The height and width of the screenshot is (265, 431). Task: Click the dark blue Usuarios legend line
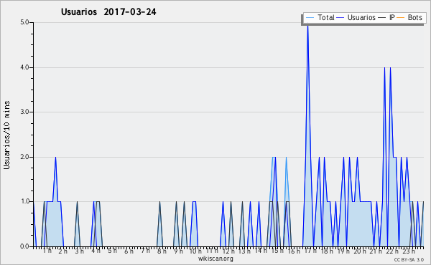[x=340, y=18]
